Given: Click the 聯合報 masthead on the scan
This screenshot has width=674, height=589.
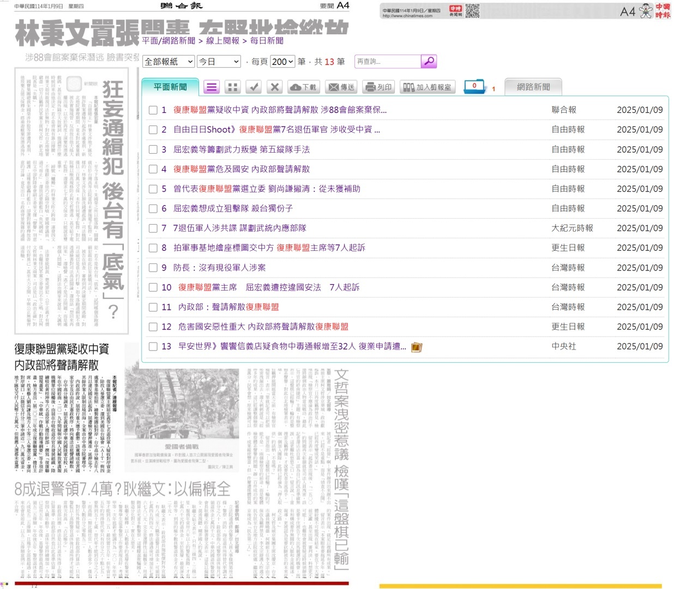Looking at the screenshot, I should pos(182,5).
